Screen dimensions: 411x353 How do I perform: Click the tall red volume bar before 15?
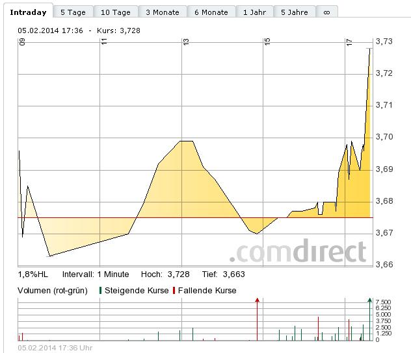tap(257, 319)
